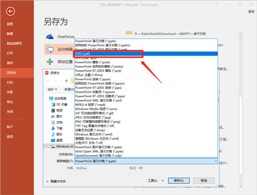Choose PowerPoint 97-2003 模板 (*.pot)
Viewport: 257px width, 195px height.
click(x=146, y=70)
